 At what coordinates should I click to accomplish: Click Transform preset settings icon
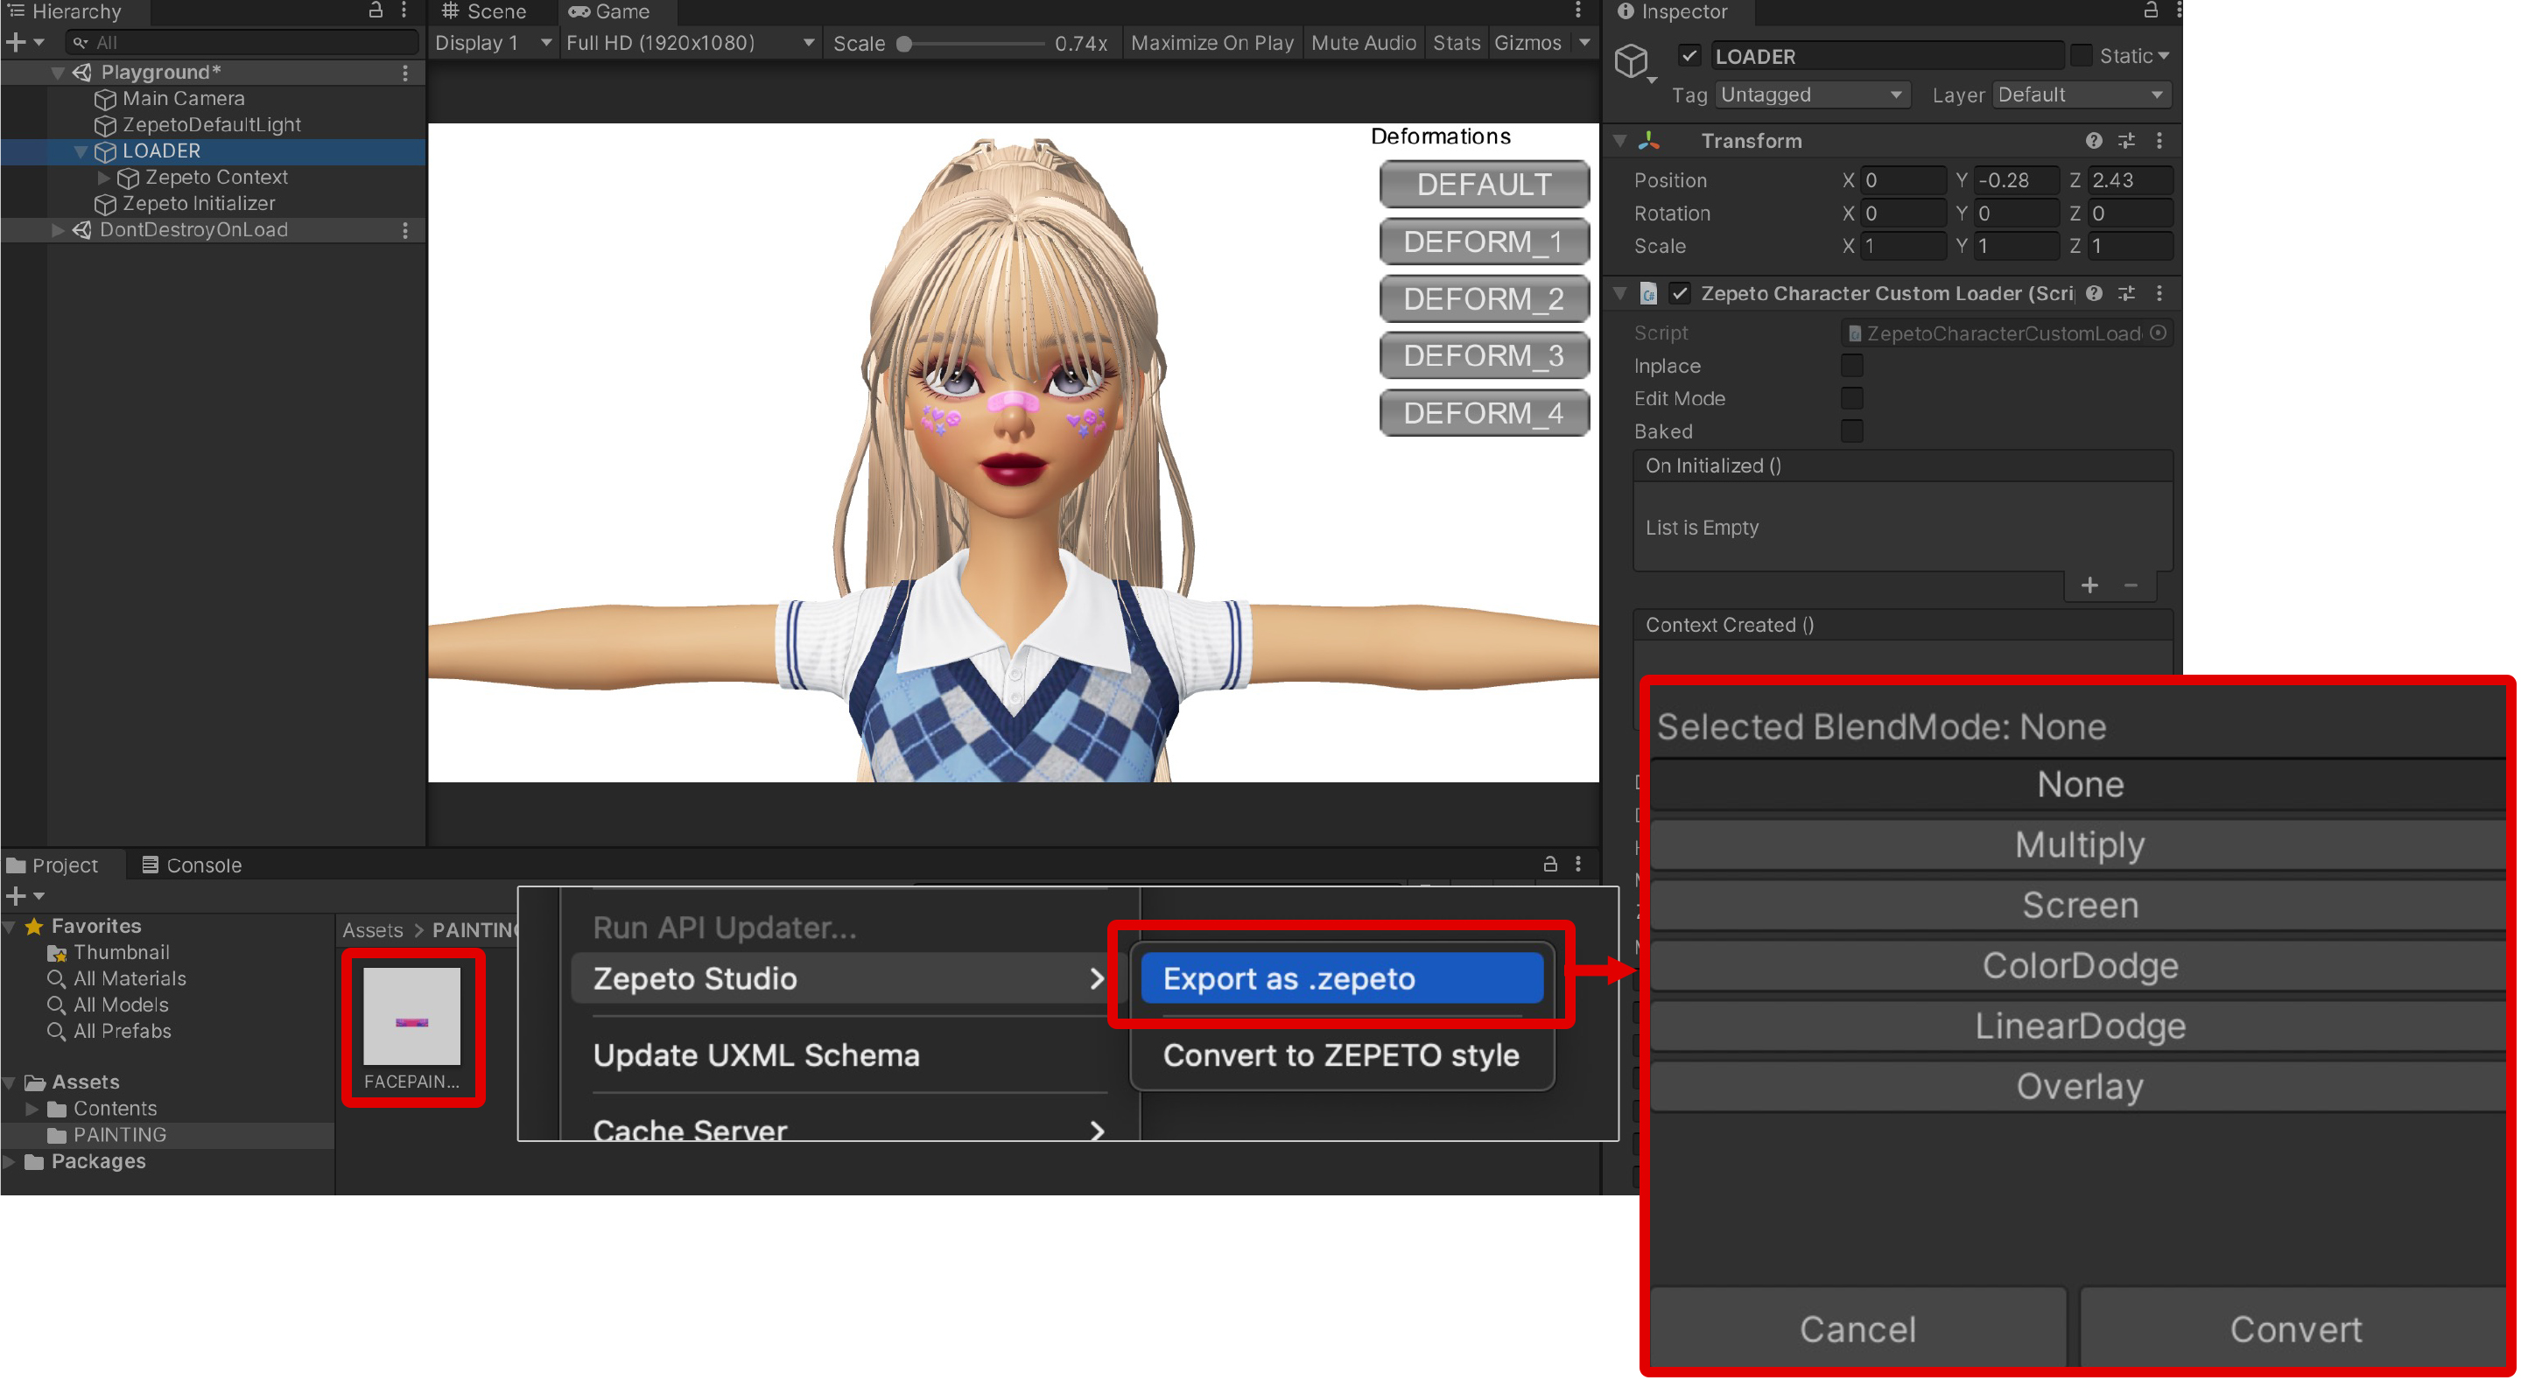click(2126, 141)
